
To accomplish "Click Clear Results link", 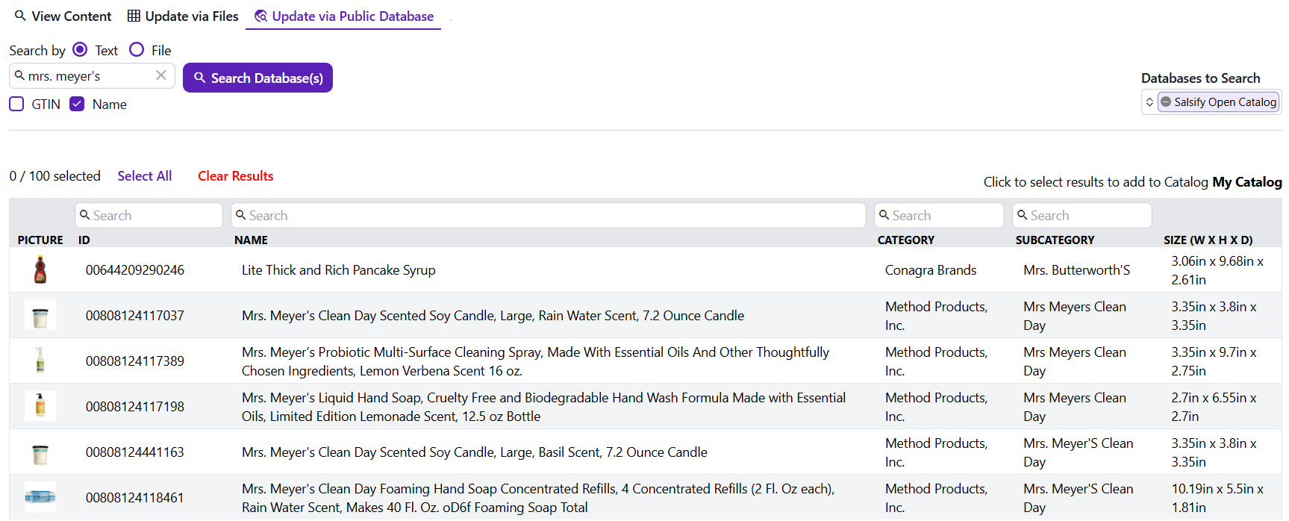I will tap(235, 176).
